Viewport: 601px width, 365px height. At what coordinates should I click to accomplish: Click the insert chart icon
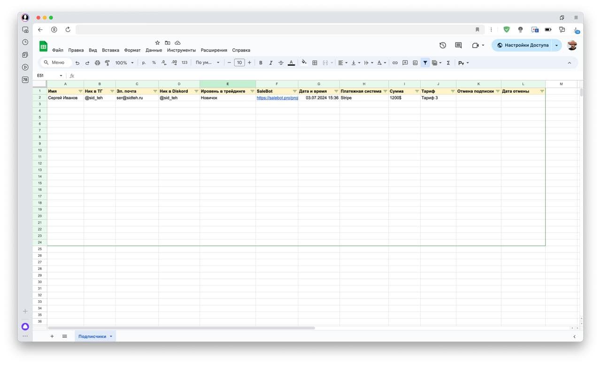(x=415, y=63)
